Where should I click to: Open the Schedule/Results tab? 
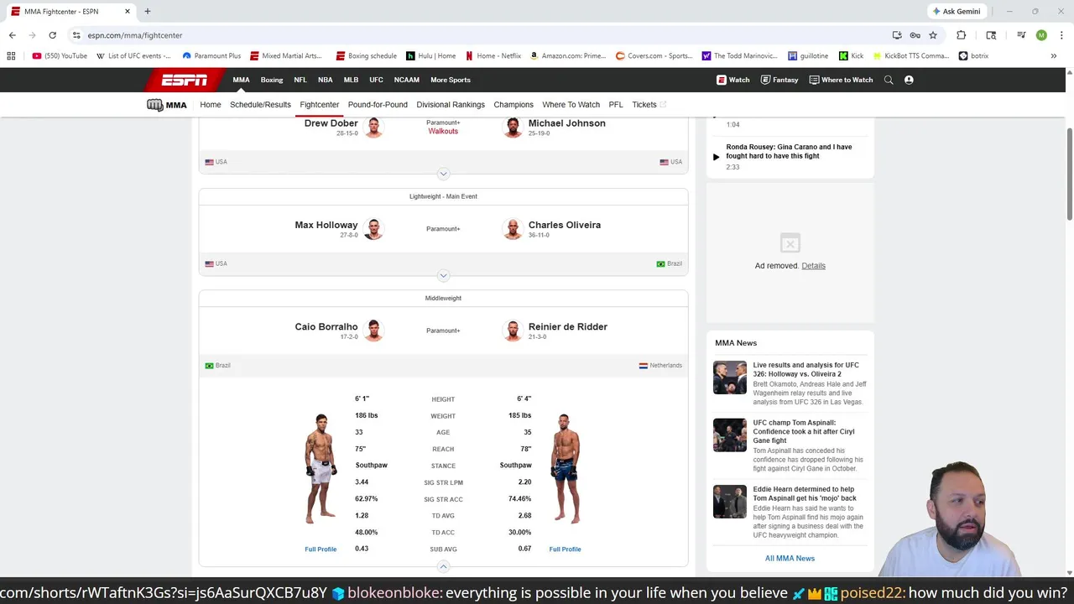[260, 105]
